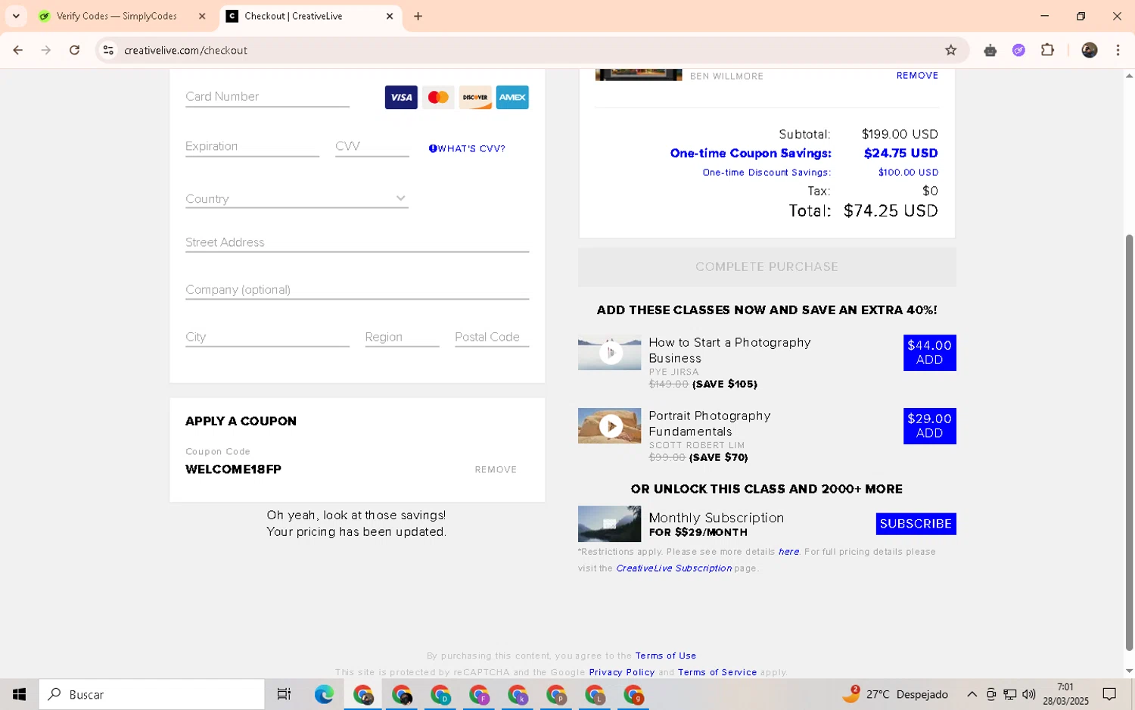Show hidden system tray icons
The image size is (1135, 710).
click(972, 694)
